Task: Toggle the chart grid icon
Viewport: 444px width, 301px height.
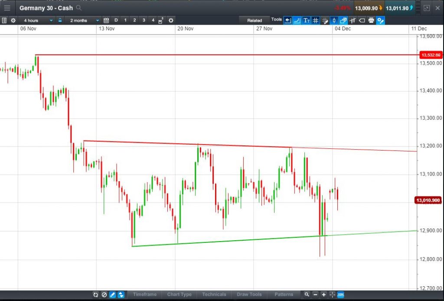Action: (316, 20)
